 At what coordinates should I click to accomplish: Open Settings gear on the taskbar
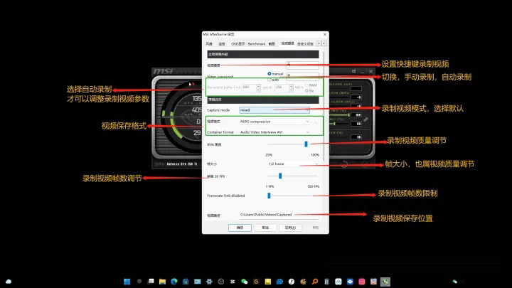point(209,282)
